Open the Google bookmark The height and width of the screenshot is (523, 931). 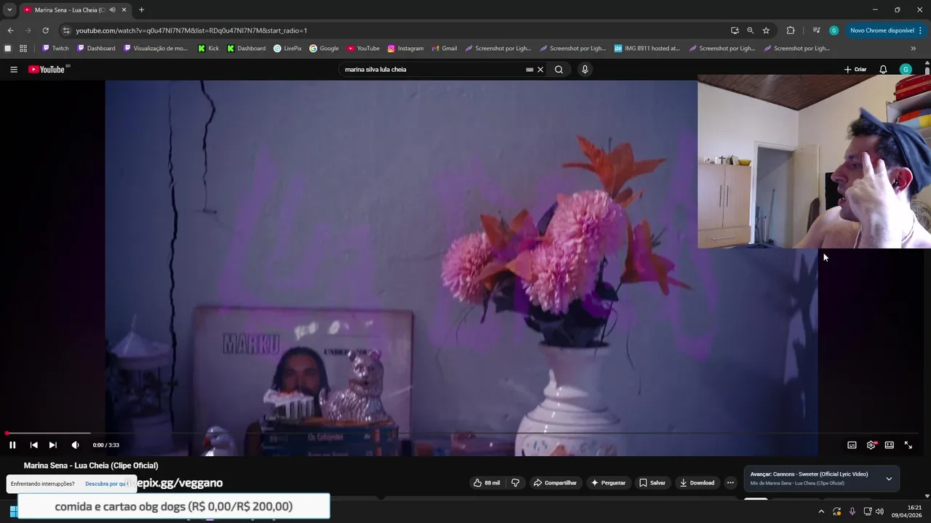324,49
